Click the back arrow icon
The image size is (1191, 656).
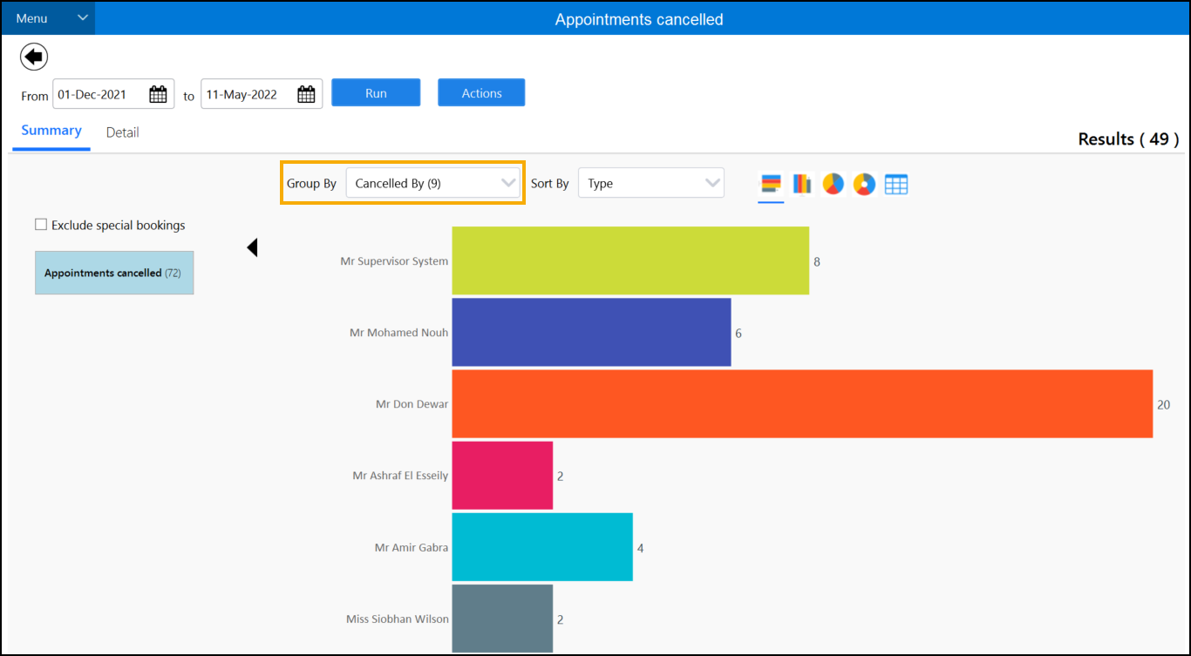pos(34,57)
